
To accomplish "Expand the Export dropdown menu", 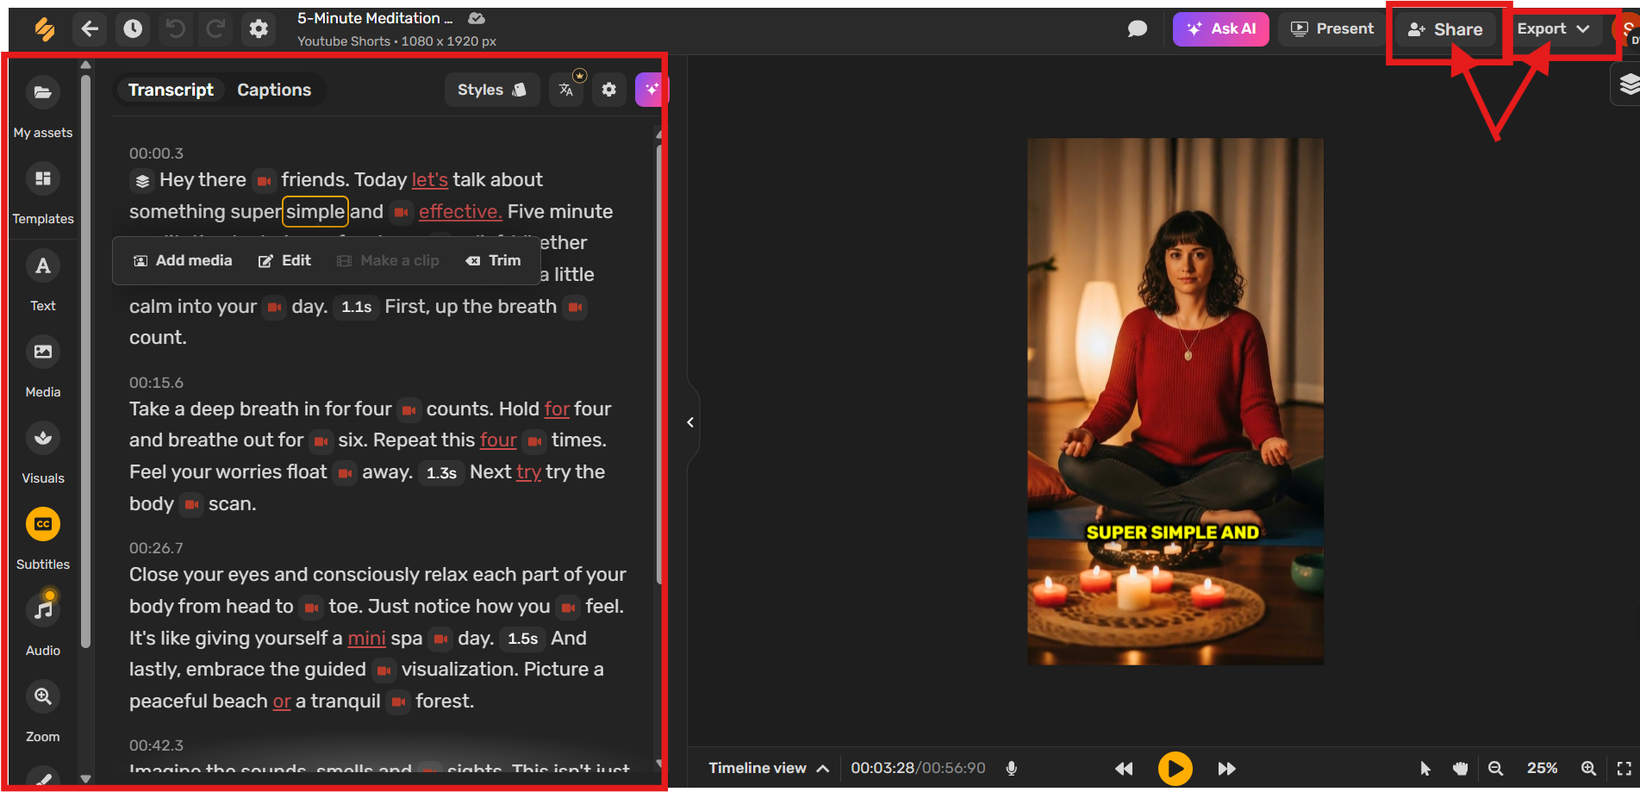I will point(1553,29).
